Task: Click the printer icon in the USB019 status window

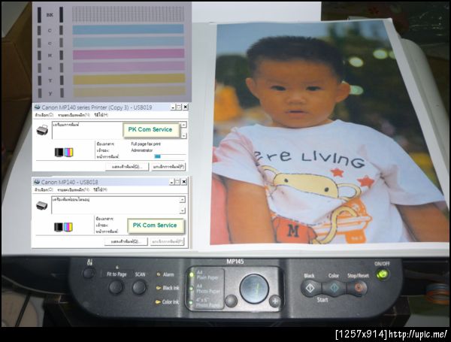Action: coord(42,130)
